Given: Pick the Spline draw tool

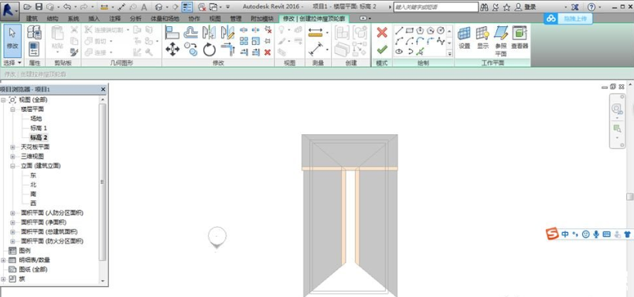Looking at the screenshot, I should tap(441, 41).
